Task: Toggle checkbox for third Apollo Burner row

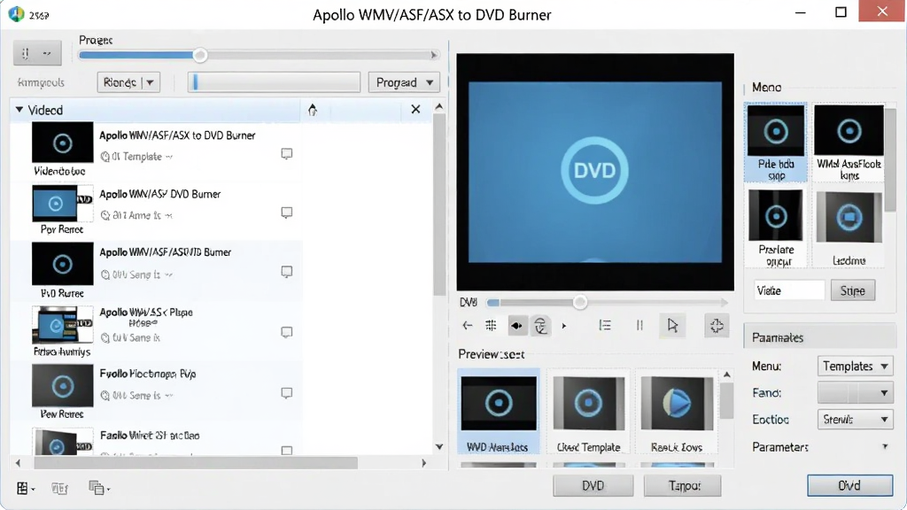Action: pyautogui.click(x=286, y=272)
